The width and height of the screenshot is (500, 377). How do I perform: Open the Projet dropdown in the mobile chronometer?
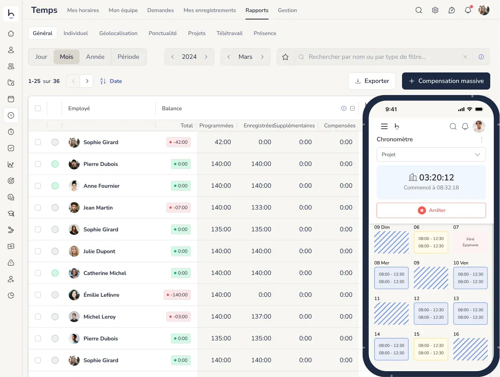click(431, 154)
